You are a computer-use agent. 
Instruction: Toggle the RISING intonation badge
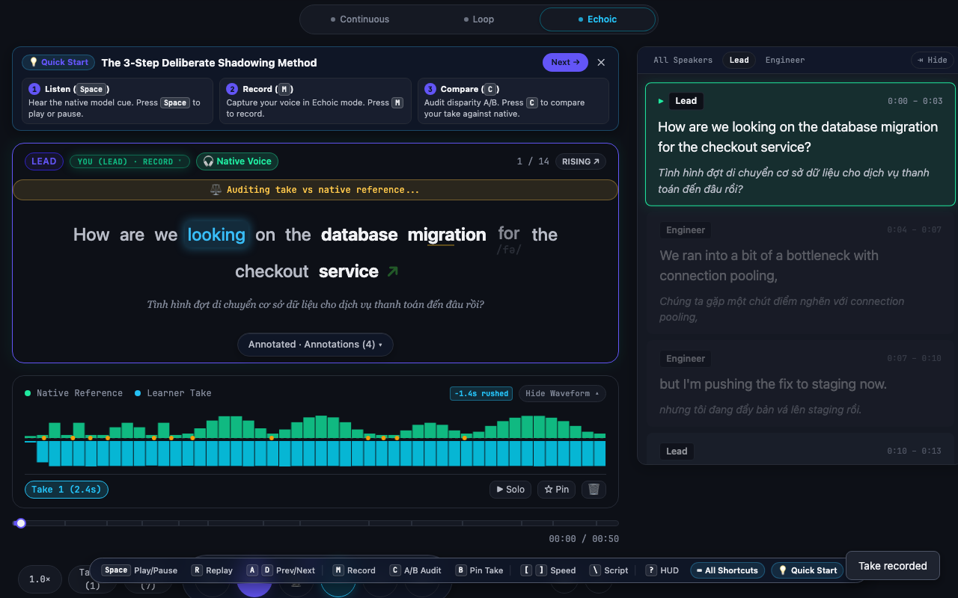click(x=581, y=161)
